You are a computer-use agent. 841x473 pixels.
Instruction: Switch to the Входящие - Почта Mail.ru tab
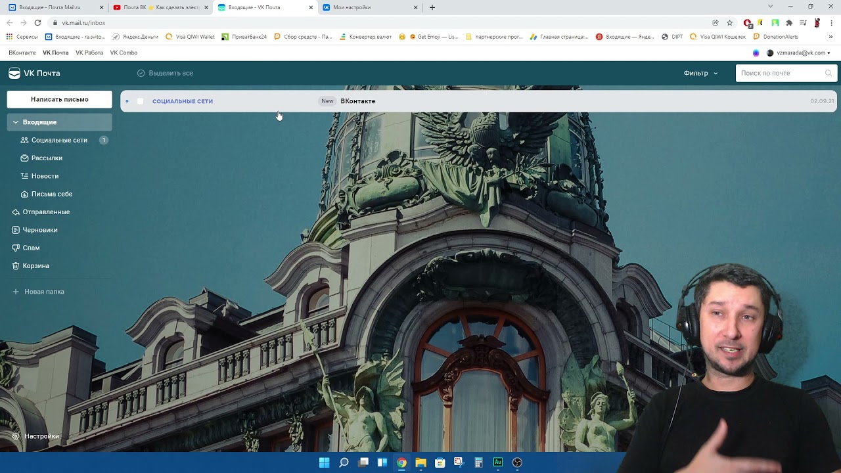click(56, 7)
